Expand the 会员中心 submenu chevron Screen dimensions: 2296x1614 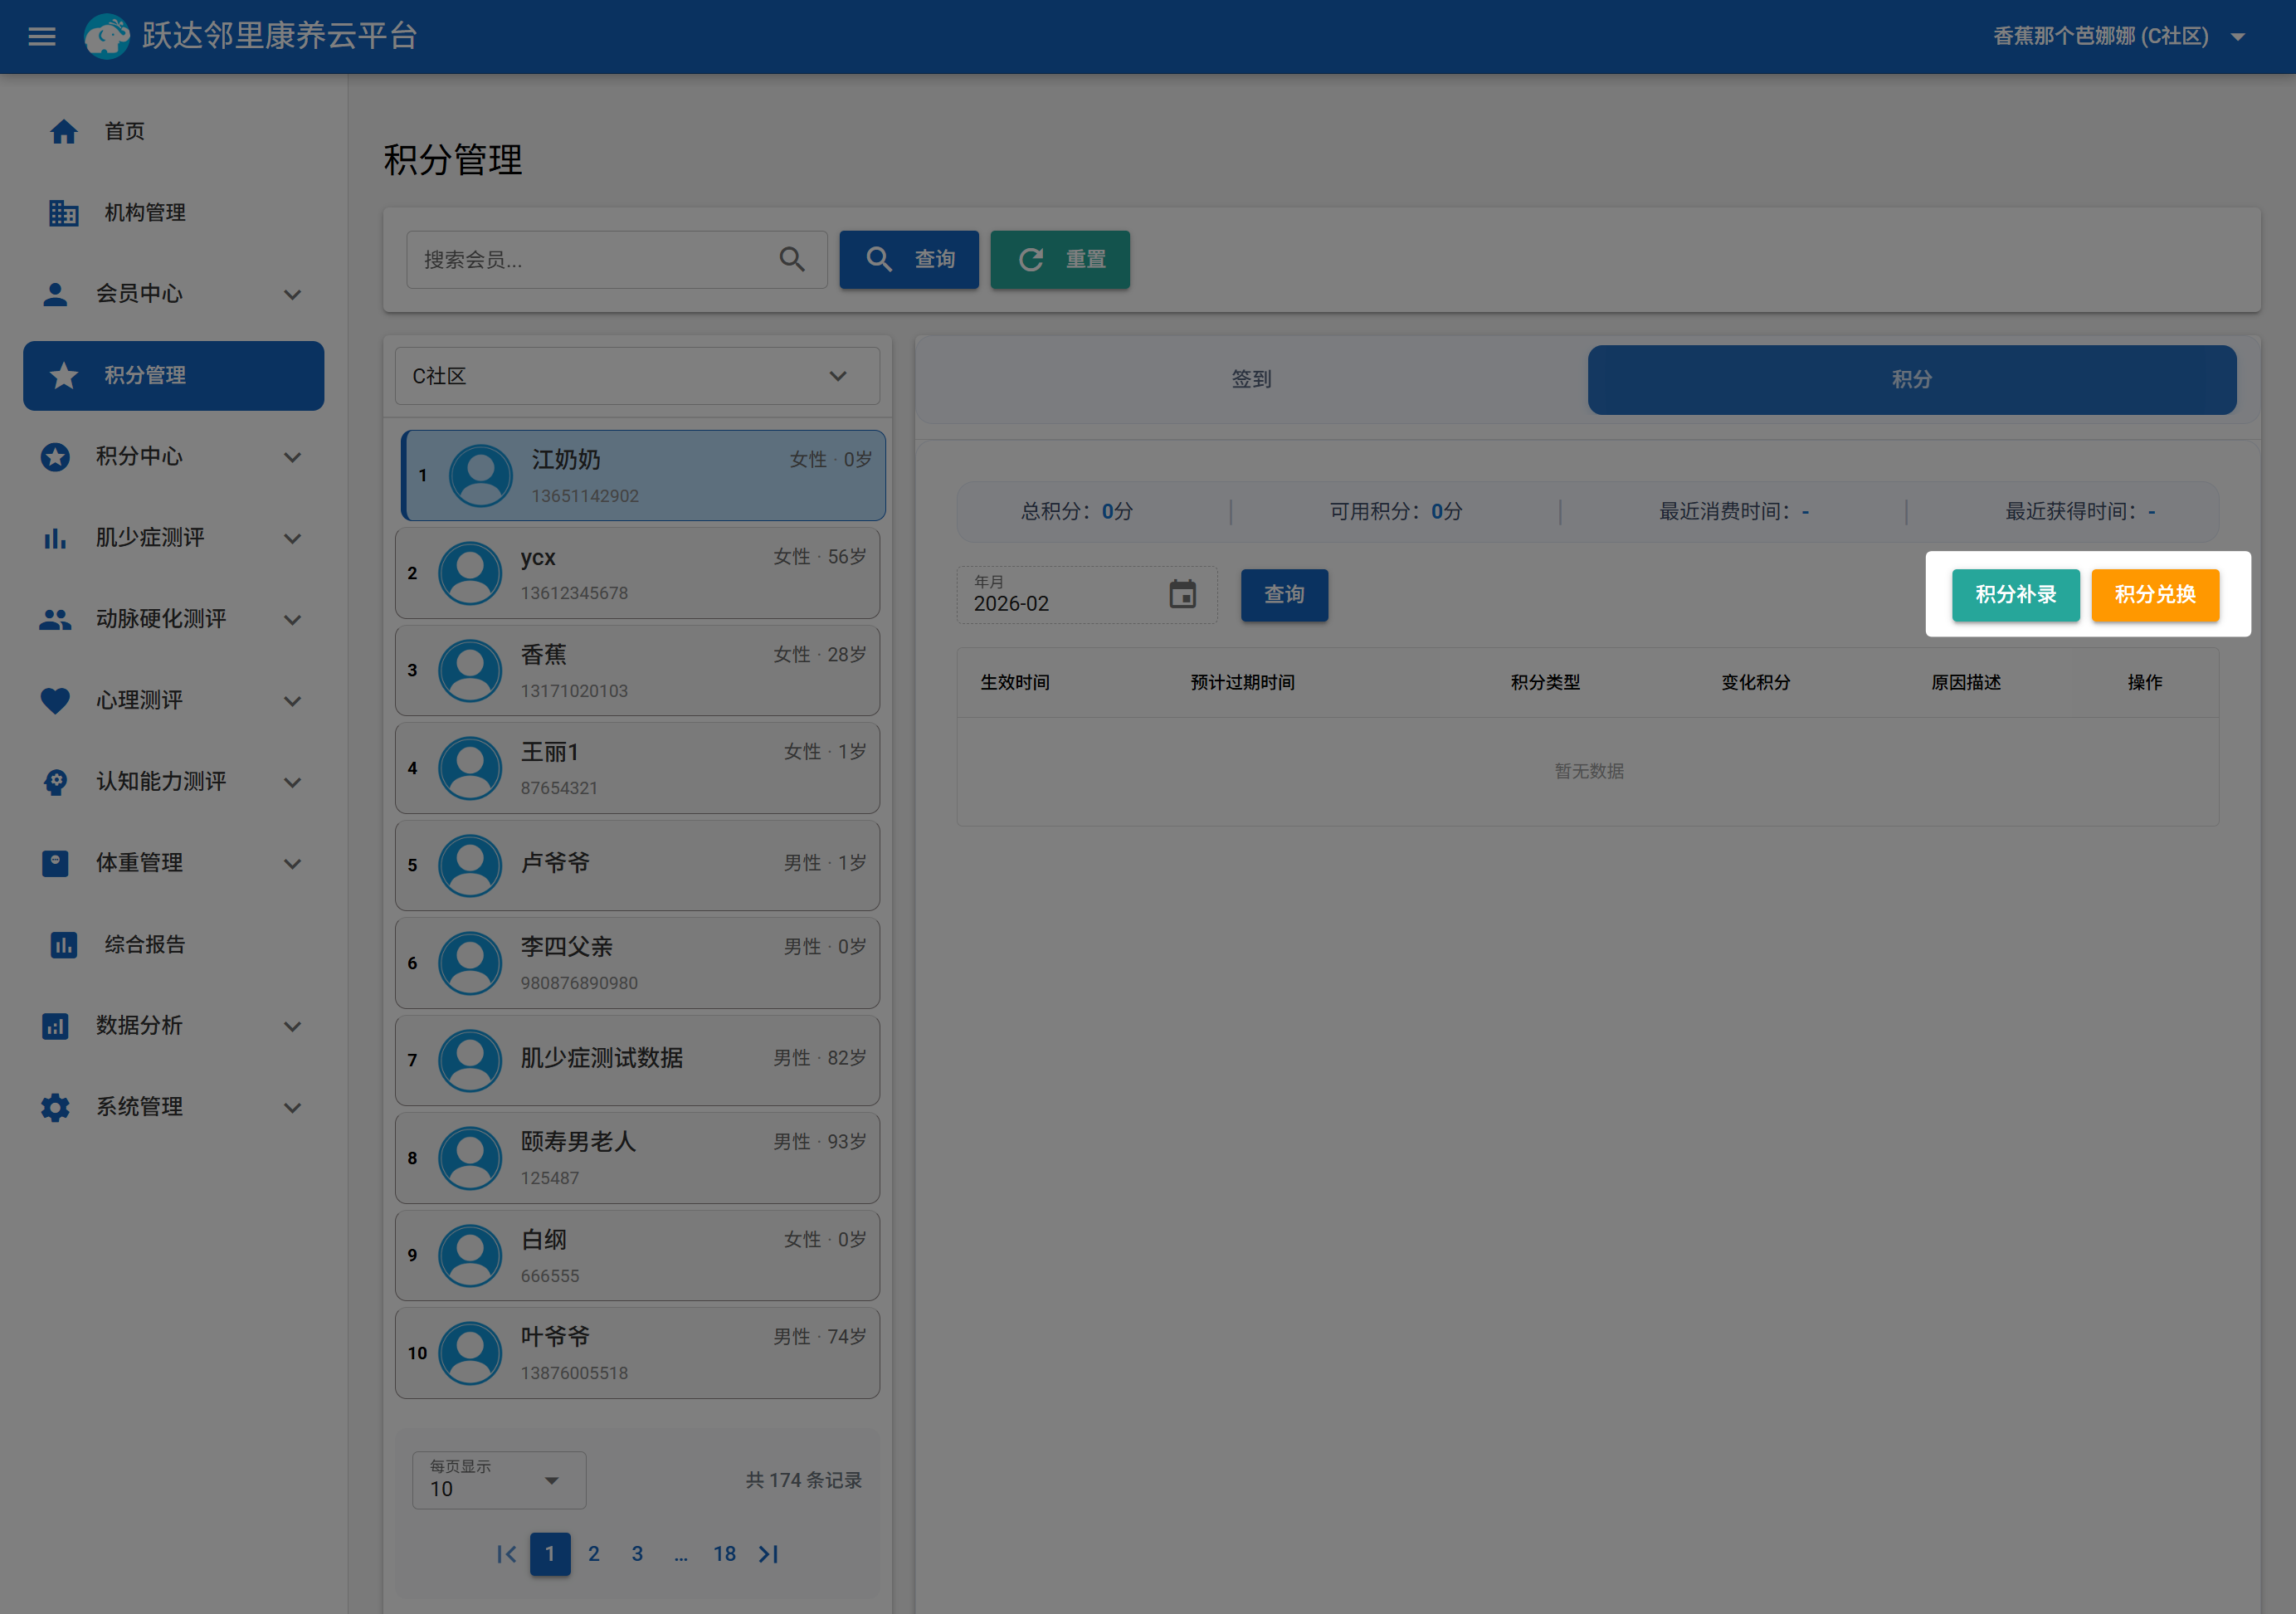(292, 294)
